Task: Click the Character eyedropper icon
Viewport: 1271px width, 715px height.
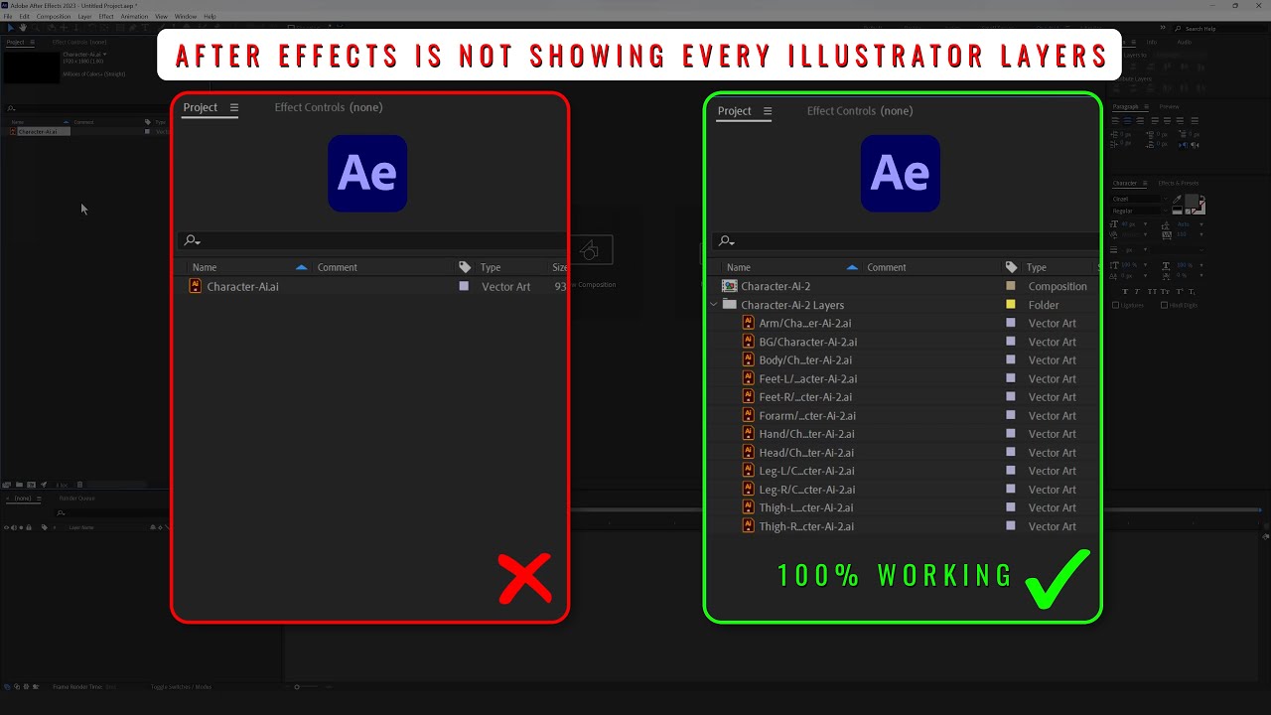Action: click(1177, 200)
